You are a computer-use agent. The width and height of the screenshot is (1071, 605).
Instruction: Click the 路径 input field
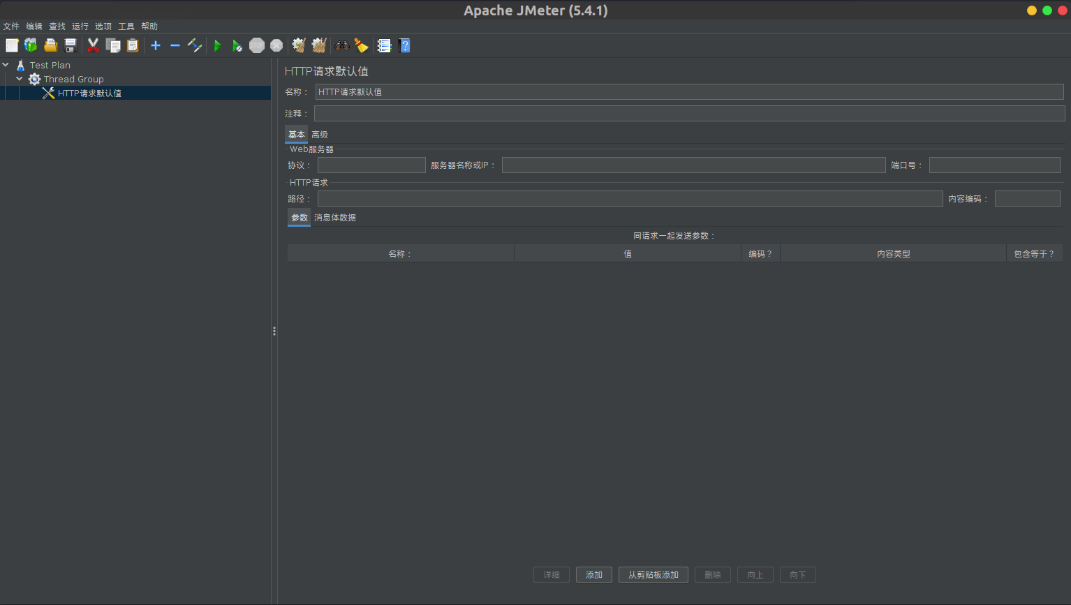pos(630,199)
